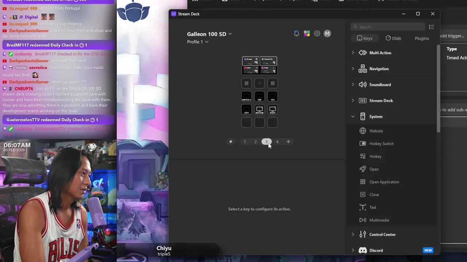Click the Multi Action category icon
Screen dimensions: 467x262
click(363, 53)
